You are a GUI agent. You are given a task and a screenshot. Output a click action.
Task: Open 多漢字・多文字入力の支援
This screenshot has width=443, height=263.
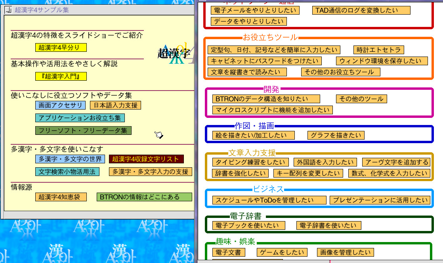(x=151, y=172)
